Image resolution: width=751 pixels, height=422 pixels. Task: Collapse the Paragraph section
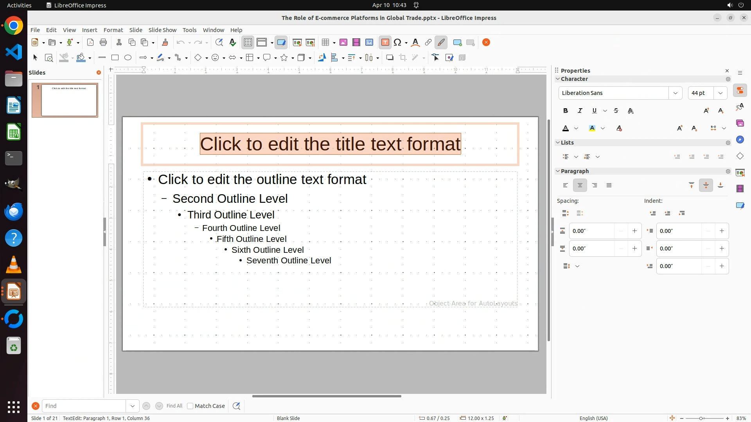pos(558,171)
